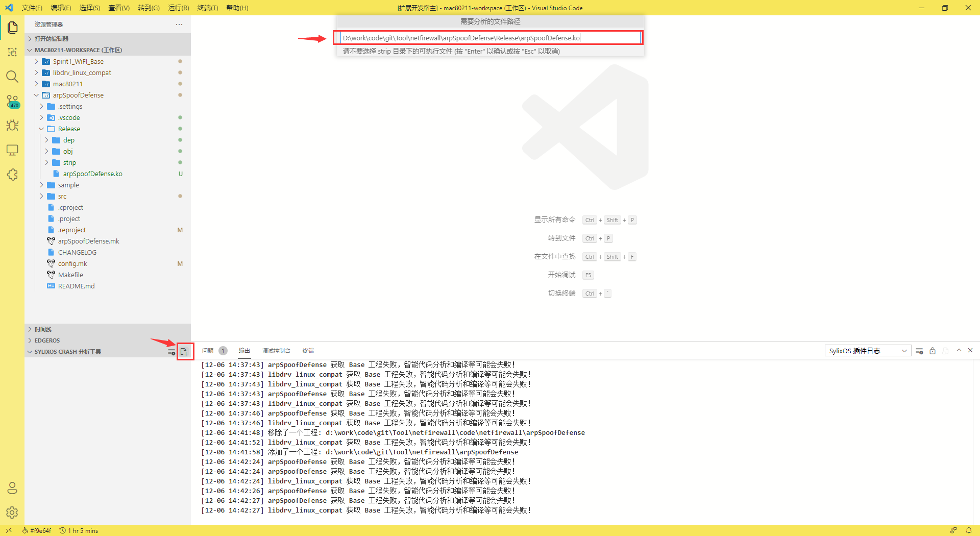
Task: Open the .reproject file
Action: (x=108, y=230)
